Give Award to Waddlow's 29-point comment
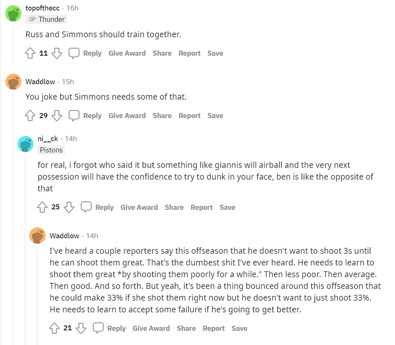Image resolution: width=395 pixels, height=345 pixels. click(x=127, y=116)
